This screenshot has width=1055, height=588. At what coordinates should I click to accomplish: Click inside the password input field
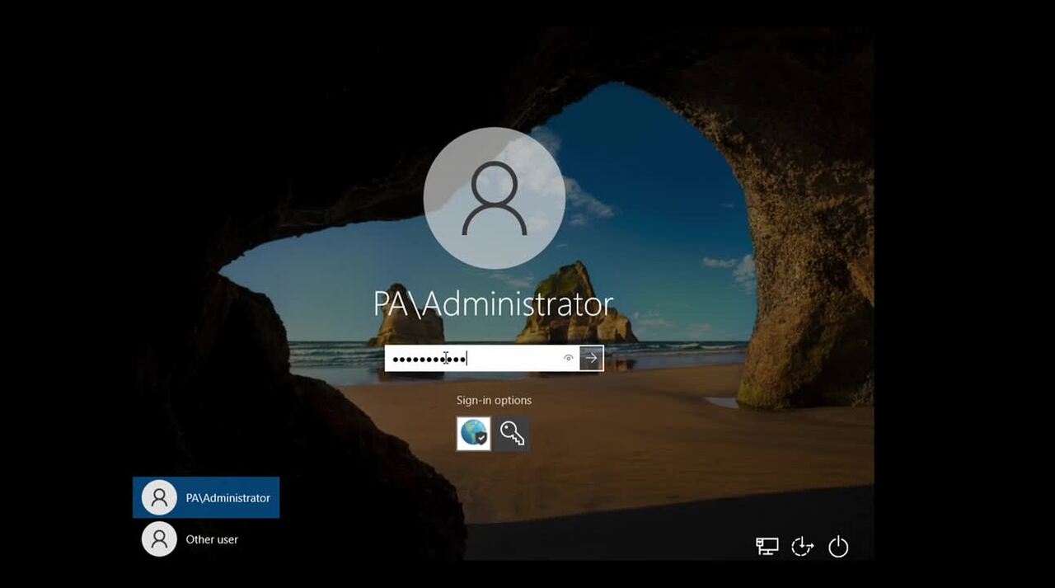495,358
